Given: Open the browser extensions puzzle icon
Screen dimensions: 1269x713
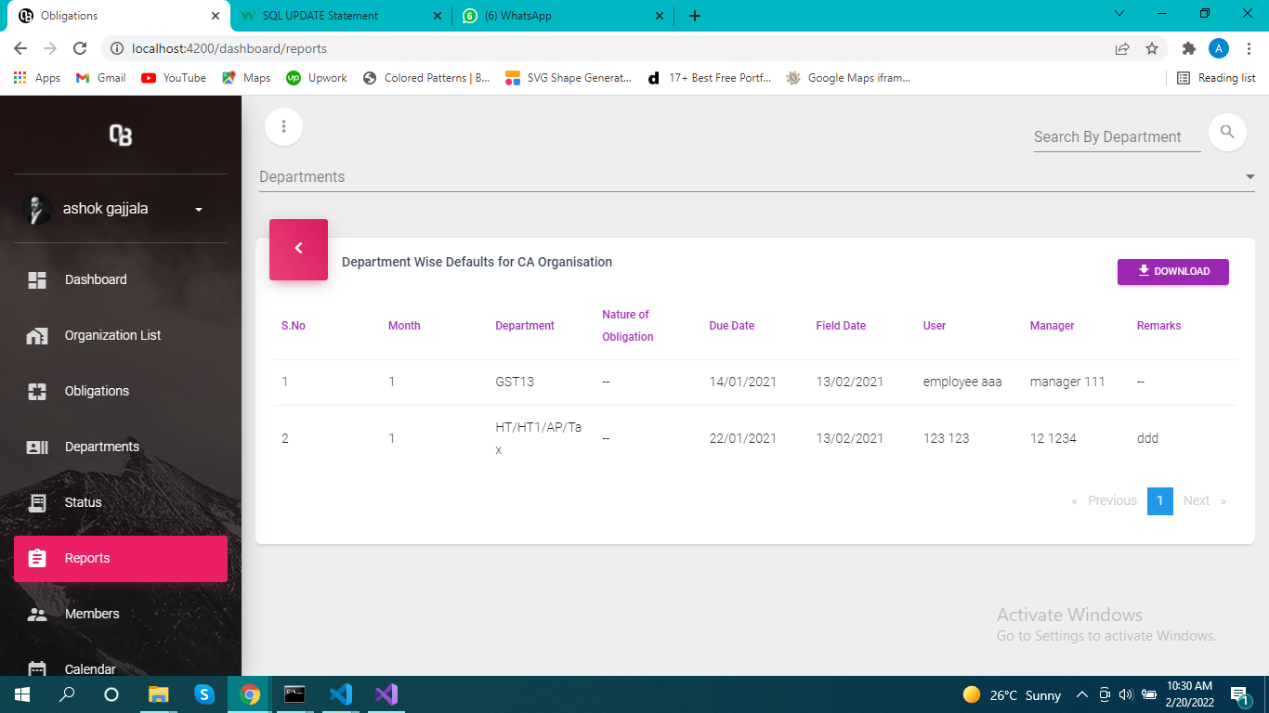Looking at the screenshot, I should [1188, 48].
